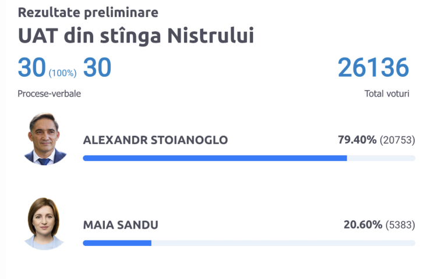Select the ALEXANDR STOIANOGLO candidate name
The height and width of the screenshot is (279, 431).
[x=156, y=140]
